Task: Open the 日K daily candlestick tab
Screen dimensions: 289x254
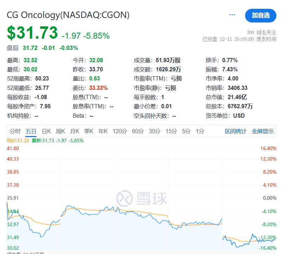Action: [x=46, y=131]
